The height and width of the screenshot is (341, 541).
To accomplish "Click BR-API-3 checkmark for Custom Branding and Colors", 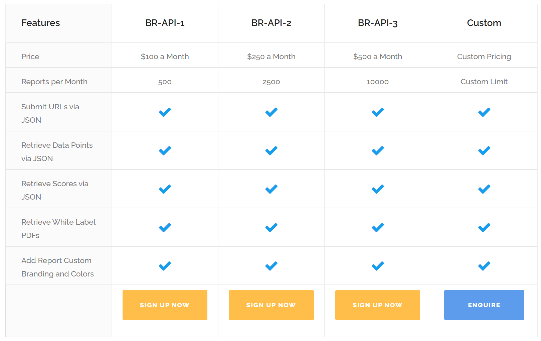I will [378, 266].
